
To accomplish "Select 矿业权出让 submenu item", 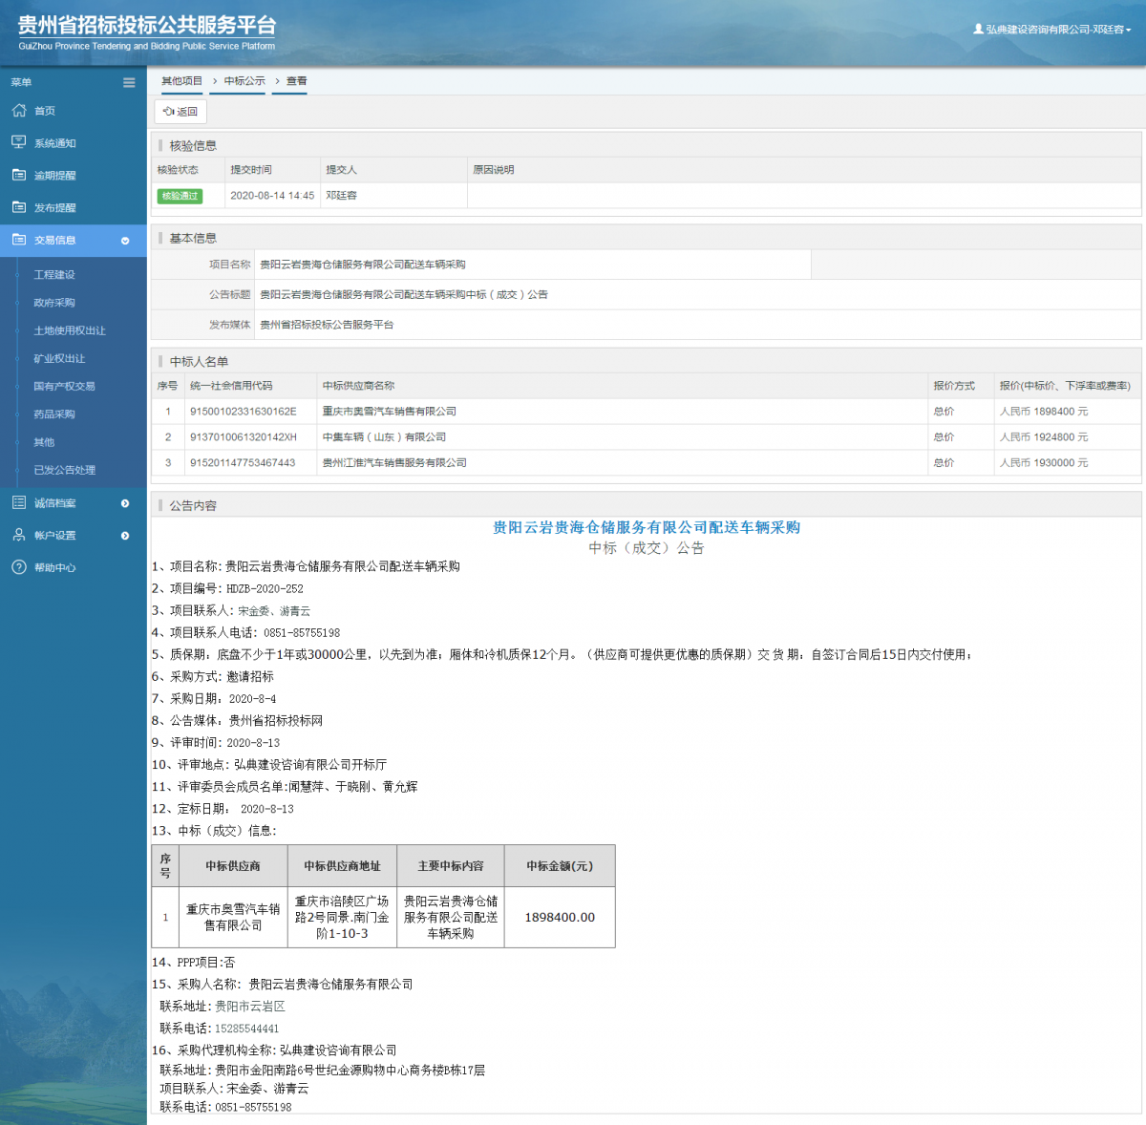I will 59,358.
